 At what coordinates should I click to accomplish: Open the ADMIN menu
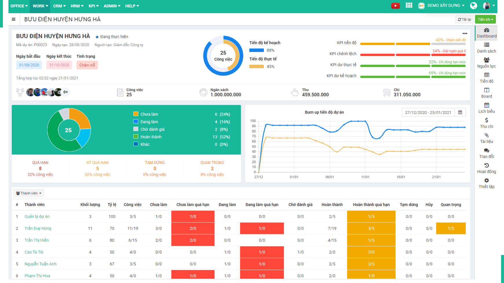click(x=112, y=6)
